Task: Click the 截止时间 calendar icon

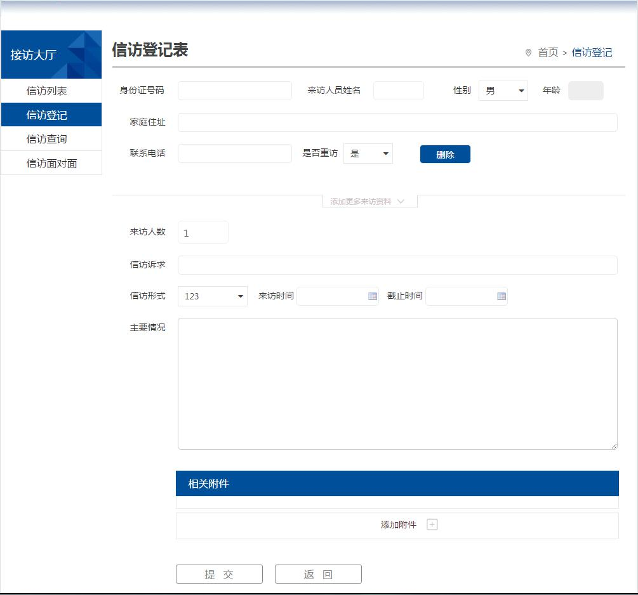Action: tap(502, 296)
